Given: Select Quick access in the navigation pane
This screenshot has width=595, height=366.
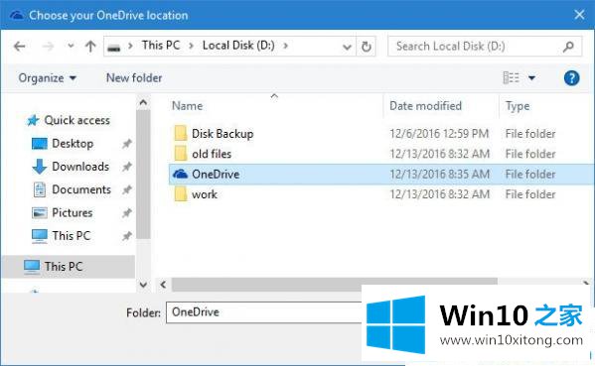Looking at the screenshot, I should 77,120.
